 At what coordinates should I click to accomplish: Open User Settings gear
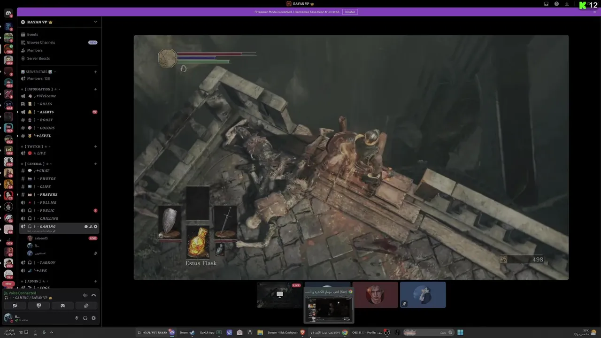click(x=93, y=318)
